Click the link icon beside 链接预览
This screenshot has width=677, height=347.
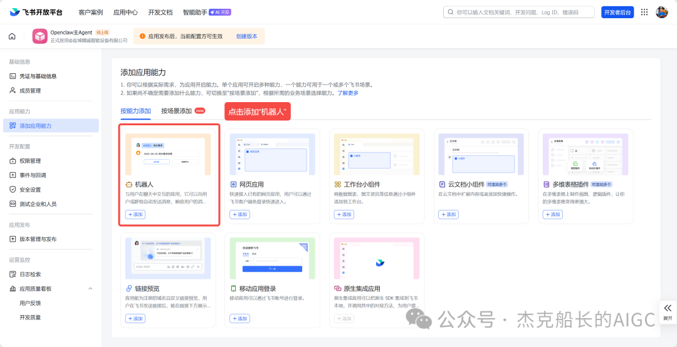point(129,288)
